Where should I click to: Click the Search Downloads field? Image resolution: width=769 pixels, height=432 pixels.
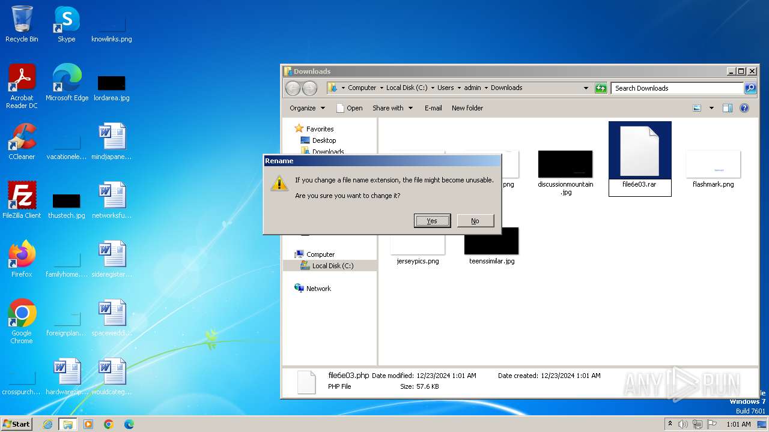[678, 88]
